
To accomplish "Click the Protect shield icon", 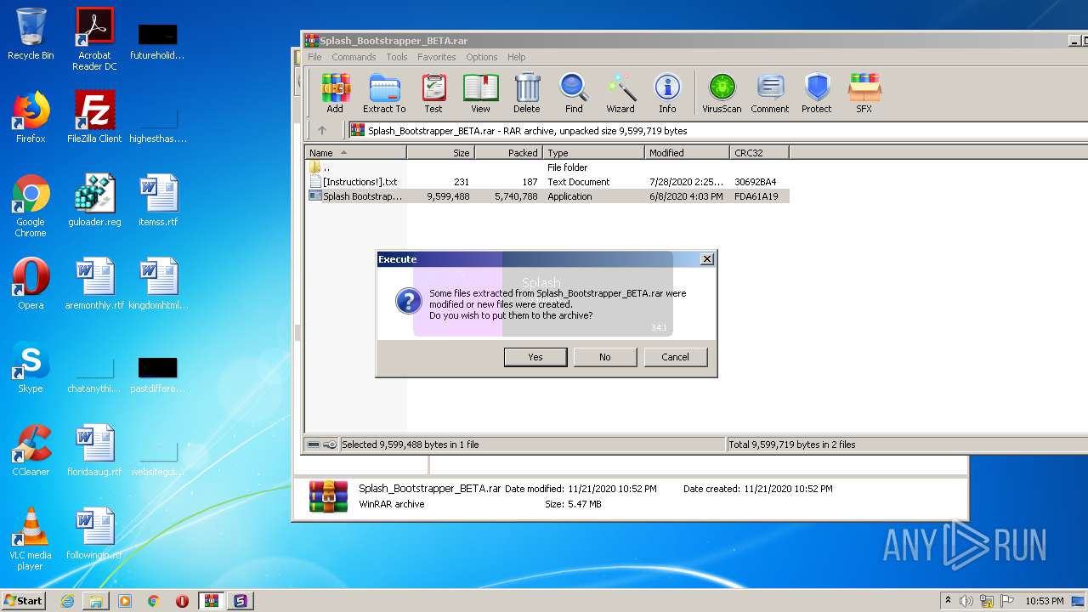I will point(817,93).
